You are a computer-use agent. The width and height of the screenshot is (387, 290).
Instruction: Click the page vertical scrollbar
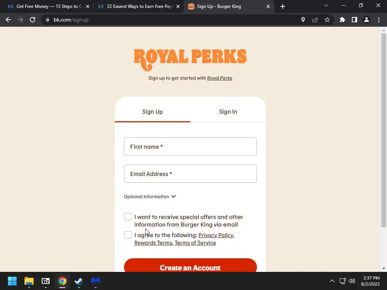pyautogui.click(x=384, y=130)
